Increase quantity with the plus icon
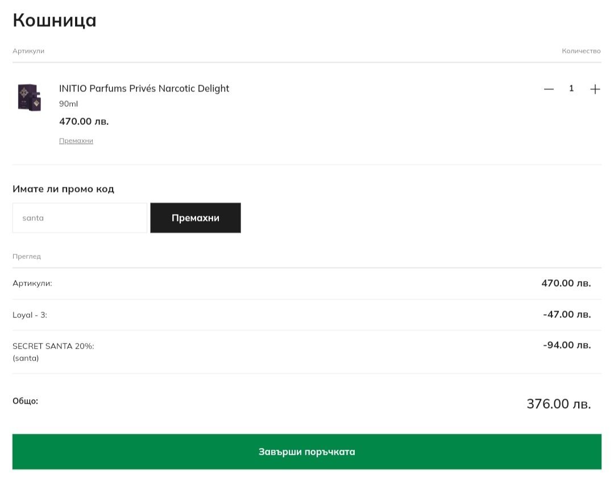Screen dimensions: 614x481 coord(595,89)
